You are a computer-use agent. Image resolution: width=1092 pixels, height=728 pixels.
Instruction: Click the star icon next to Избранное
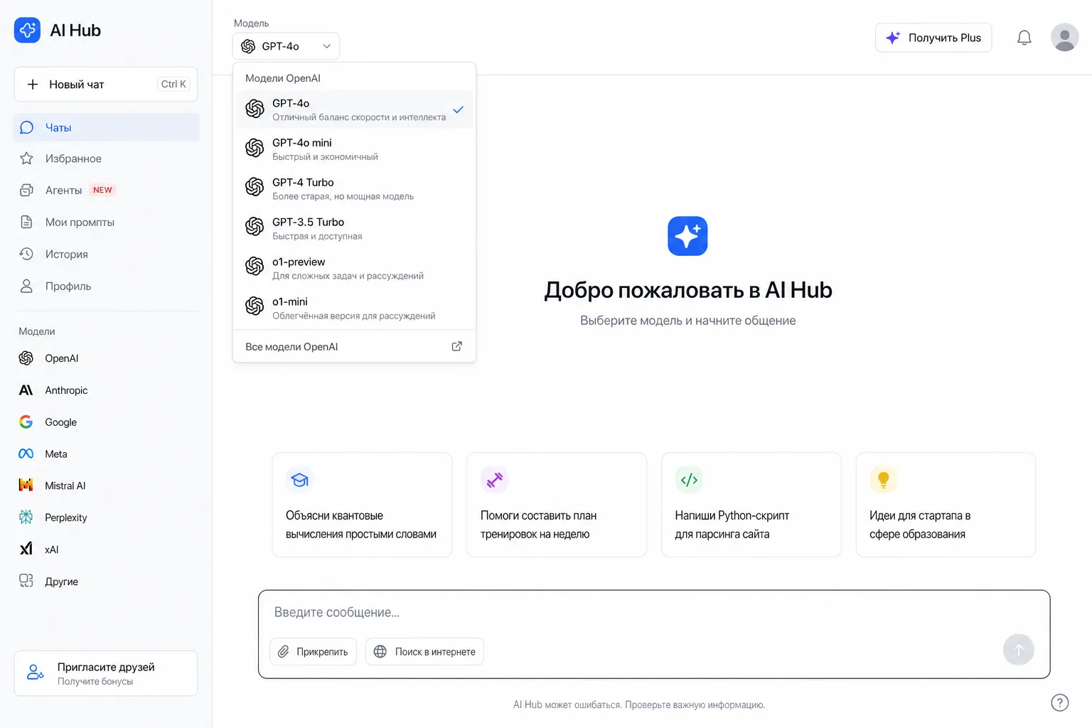coord(26,159)
